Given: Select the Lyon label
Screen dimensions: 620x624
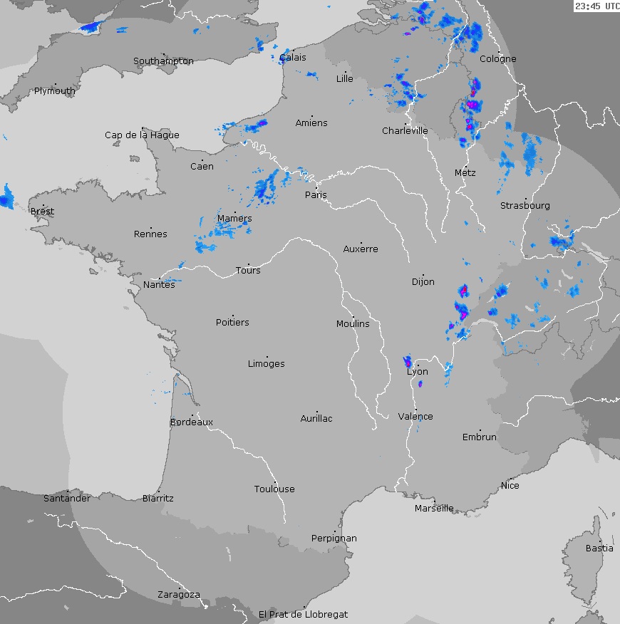Looking at the screenshot, I should pyautogui.click(x=418, y=372).
